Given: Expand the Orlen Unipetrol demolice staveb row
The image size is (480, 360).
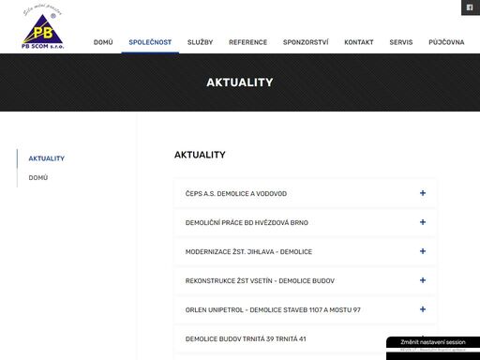Looking at the screenshot, I should click(x=306, y=309).
